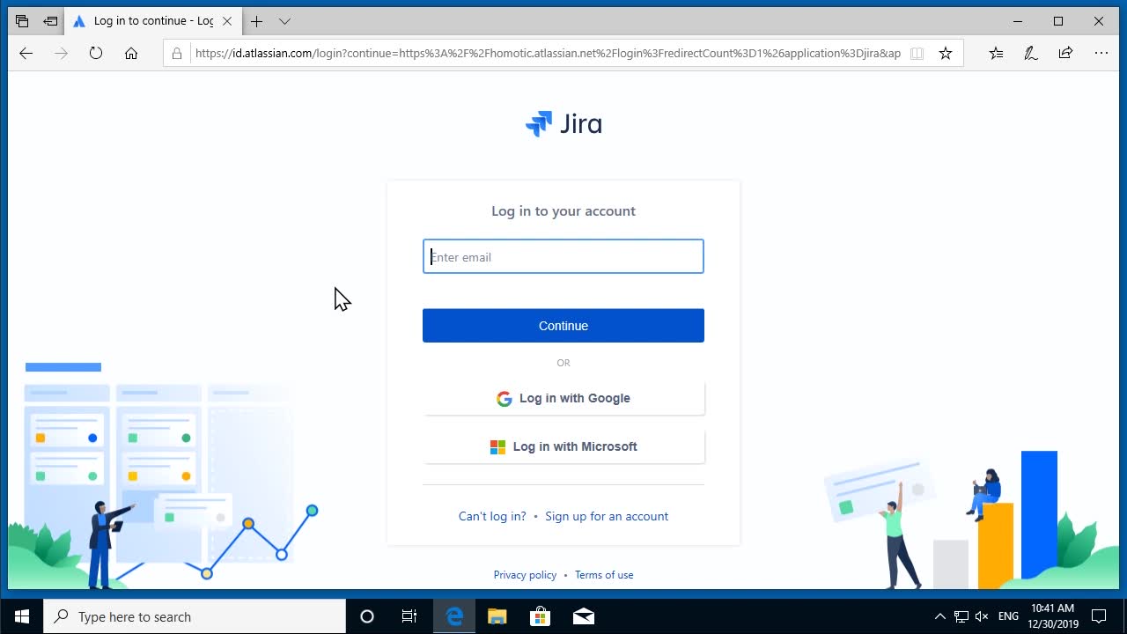Screen dimensions: 1127x634
Task: Click the Back arrow in browser
Action: (x=26, y=54)
